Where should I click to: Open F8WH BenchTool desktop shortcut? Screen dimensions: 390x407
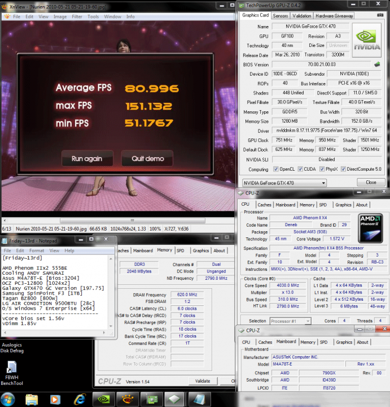11,373
